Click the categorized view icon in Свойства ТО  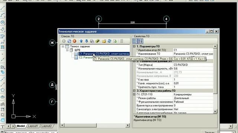pos(135,41)
